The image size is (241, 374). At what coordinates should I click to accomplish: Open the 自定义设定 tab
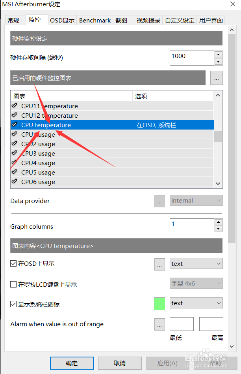180,21
